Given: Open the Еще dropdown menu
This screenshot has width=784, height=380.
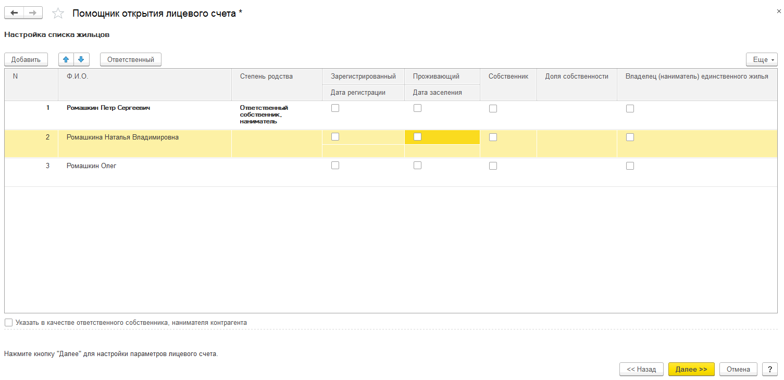Looking at the screenshot, I should [761, 59].
